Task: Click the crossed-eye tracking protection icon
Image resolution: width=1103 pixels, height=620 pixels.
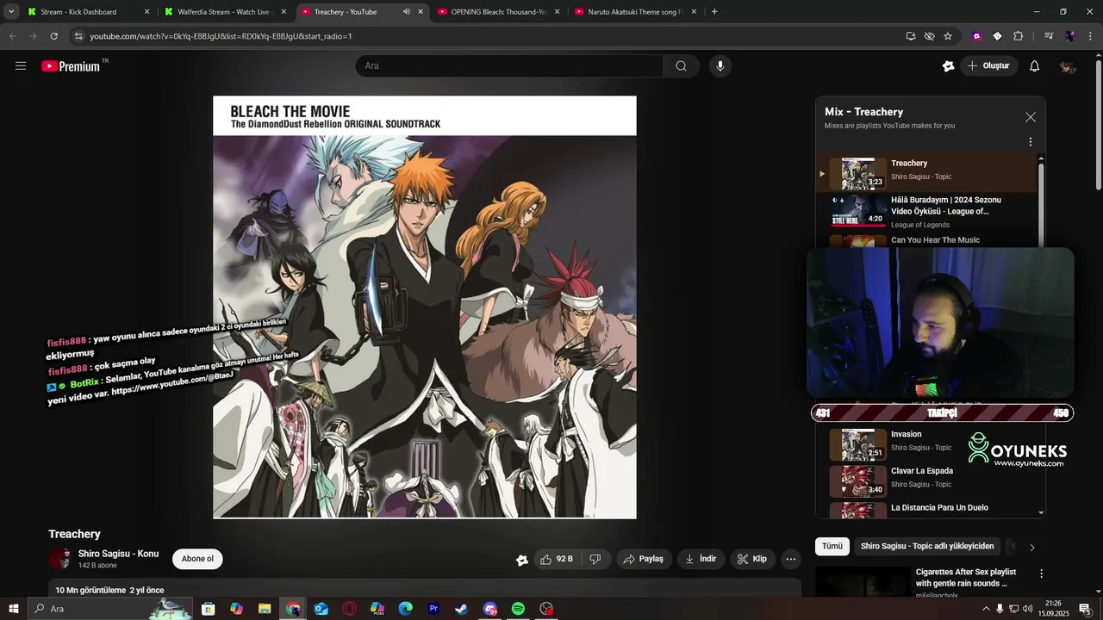Action: click(x=929, y=36)
